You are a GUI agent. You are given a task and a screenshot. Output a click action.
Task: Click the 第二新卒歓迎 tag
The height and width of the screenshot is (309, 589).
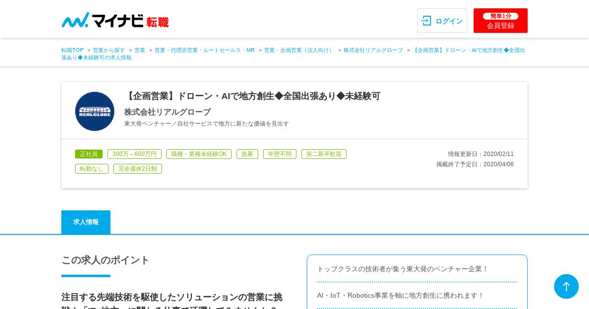tap(324, 154)
